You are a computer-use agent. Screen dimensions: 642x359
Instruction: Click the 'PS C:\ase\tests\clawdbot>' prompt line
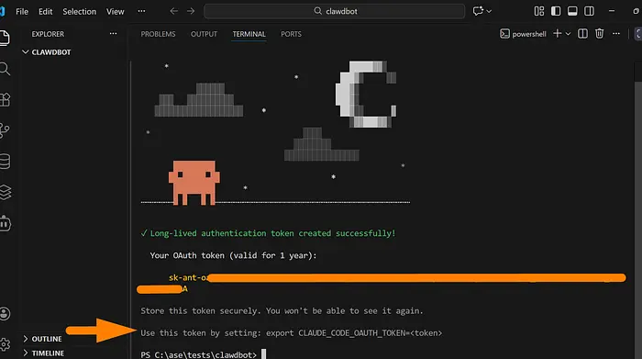[x=199, y=354]
